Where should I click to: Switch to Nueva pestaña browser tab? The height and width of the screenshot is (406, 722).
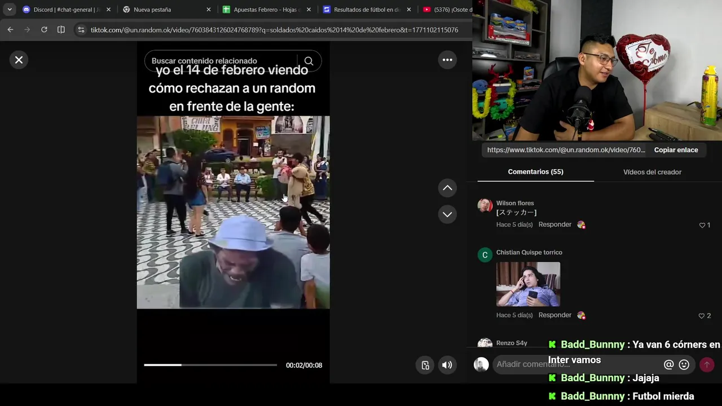coord(166,10)
